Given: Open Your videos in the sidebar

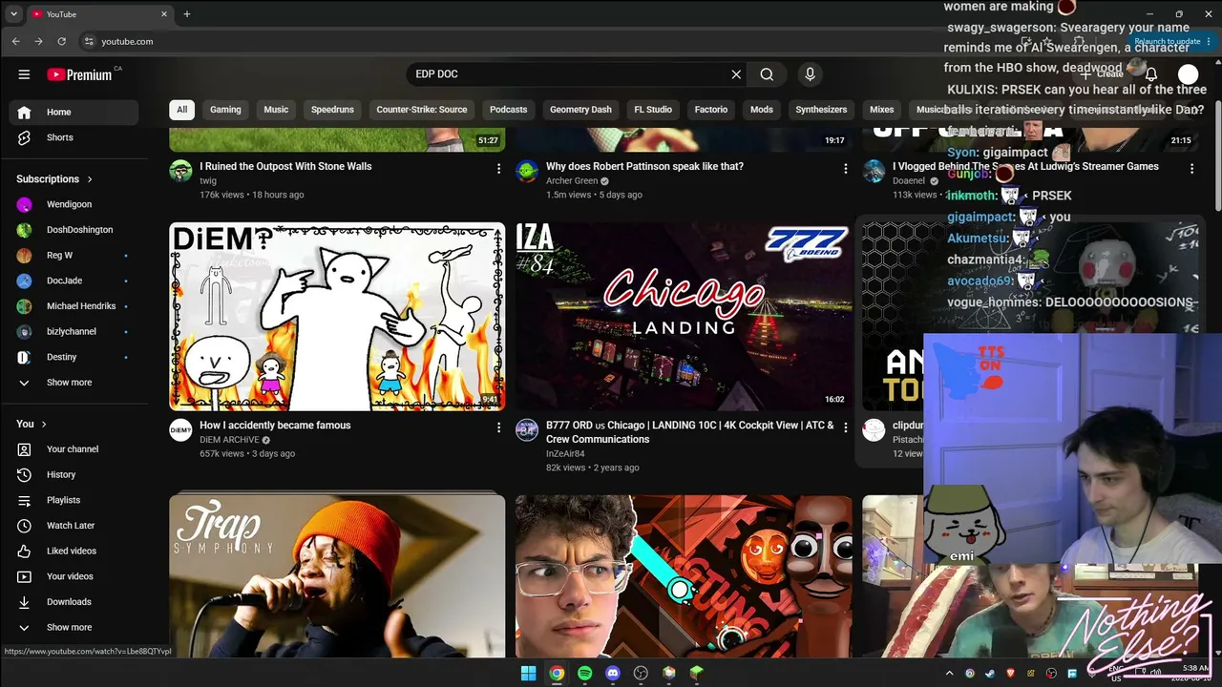Looking at the screenshot, I should (x=74, y=576).
